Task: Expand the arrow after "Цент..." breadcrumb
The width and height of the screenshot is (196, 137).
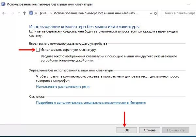Action: [x=51, y=13]
